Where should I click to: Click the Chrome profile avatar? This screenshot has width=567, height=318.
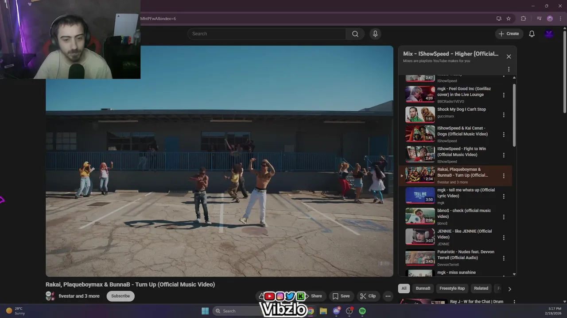tap(550, 19)
